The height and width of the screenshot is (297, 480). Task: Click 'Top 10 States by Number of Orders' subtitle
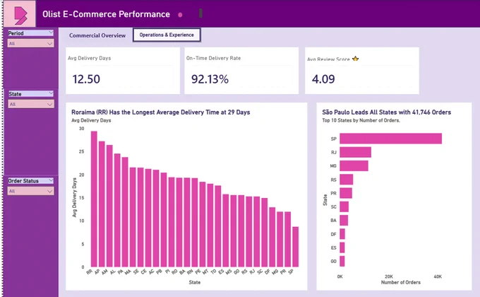(361, 120)
